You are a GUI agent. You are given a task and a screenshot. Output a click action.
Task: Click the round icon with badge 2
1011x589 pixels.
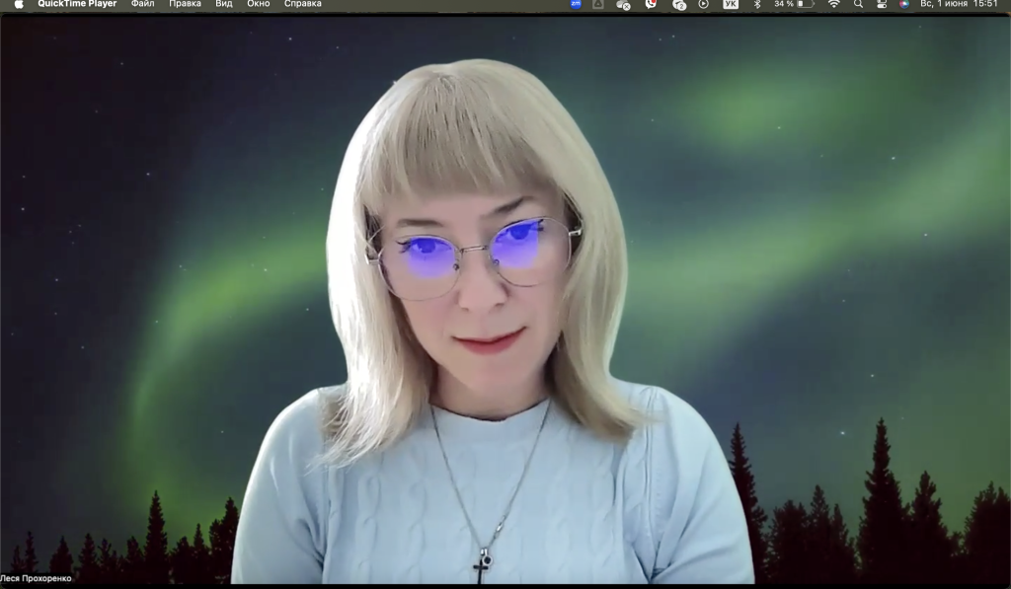coord(679,5)
